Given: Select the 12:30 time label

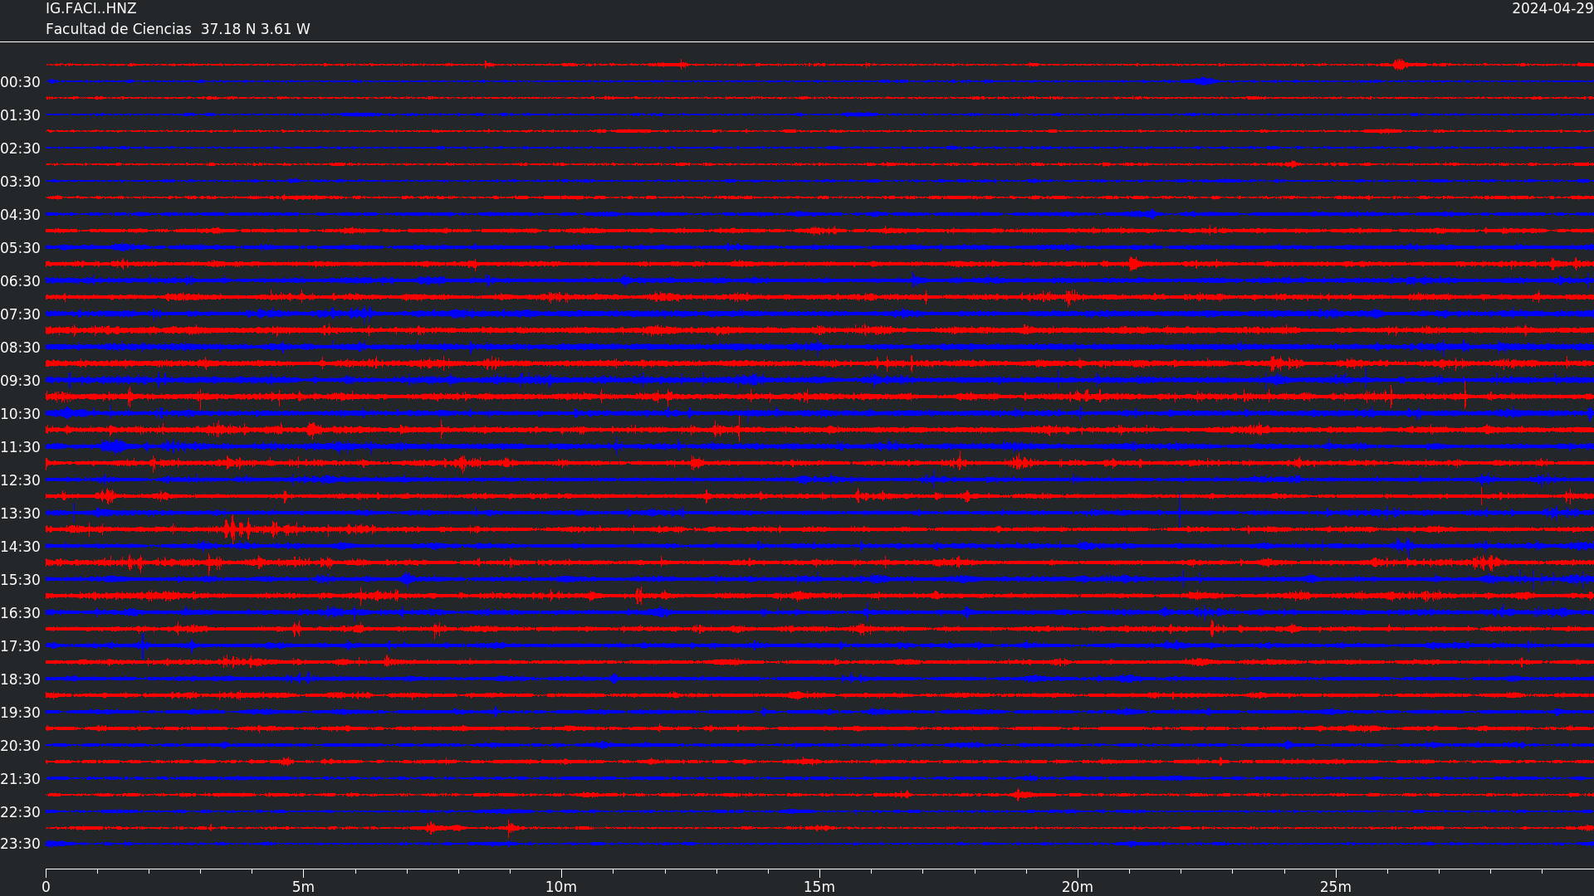Looking at the screenshot, I should pos(21,480).
